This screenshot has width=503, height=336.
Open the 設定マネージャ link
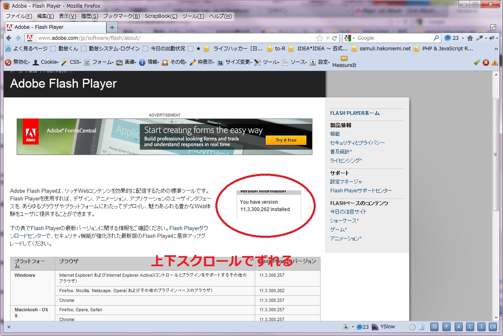[x=346, y=181]
